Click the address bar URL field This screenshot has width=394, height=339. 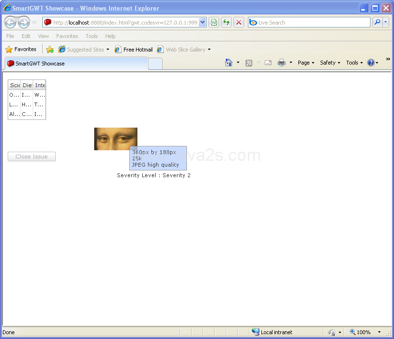(122, 23)
